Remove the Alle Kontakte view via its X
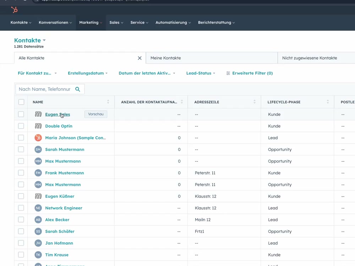This screenshot has width=355, height=266. tap(140, 58)
